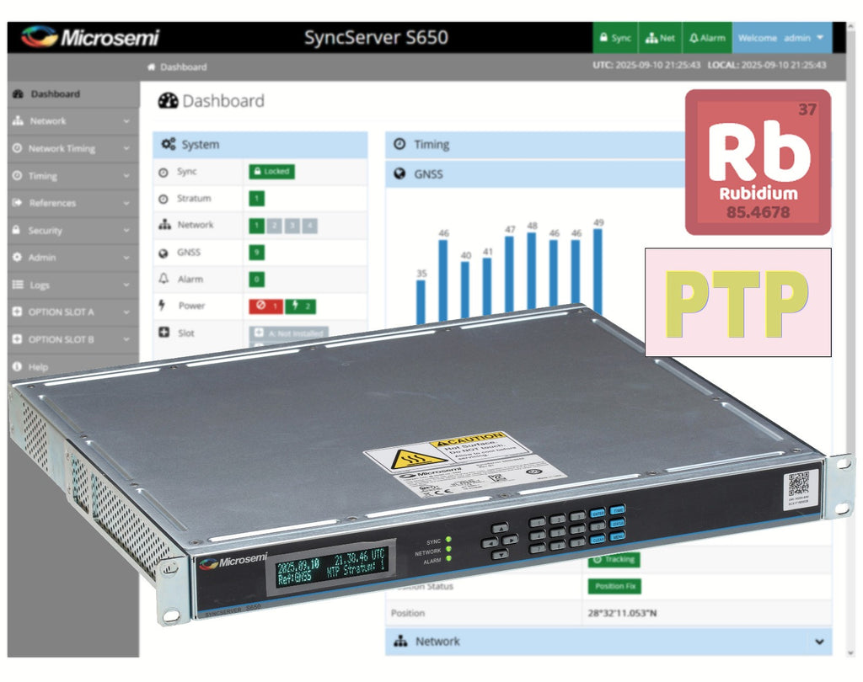This screenshot has width=863, height=682.
Task: Expand the Network sidebar chevron
Action: (126, 121)
